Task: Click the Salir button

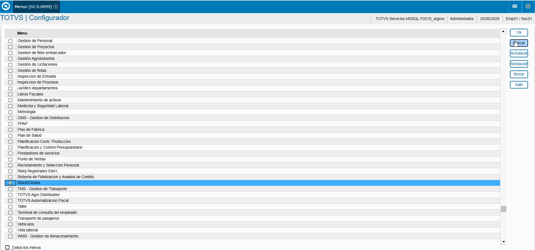Action: point(519,85)
